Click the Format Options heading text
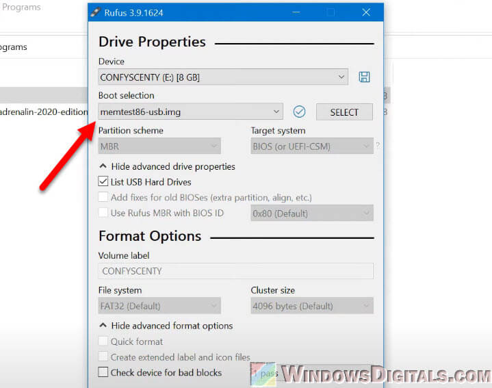This screenshot has width=492, height=388. pos(150,236)
